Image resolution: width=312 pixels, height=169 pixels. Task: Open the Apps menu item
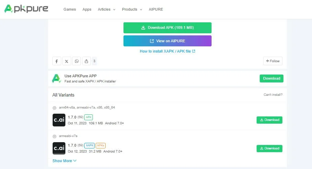[x=87, y=9]
